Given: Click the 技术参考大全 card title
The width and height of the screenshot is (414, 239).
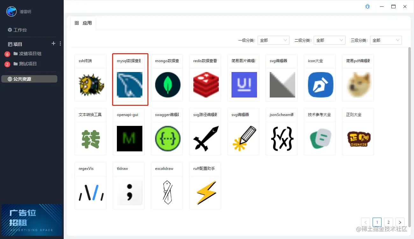Looking at the screenshot, I should [x=319, y=114].
